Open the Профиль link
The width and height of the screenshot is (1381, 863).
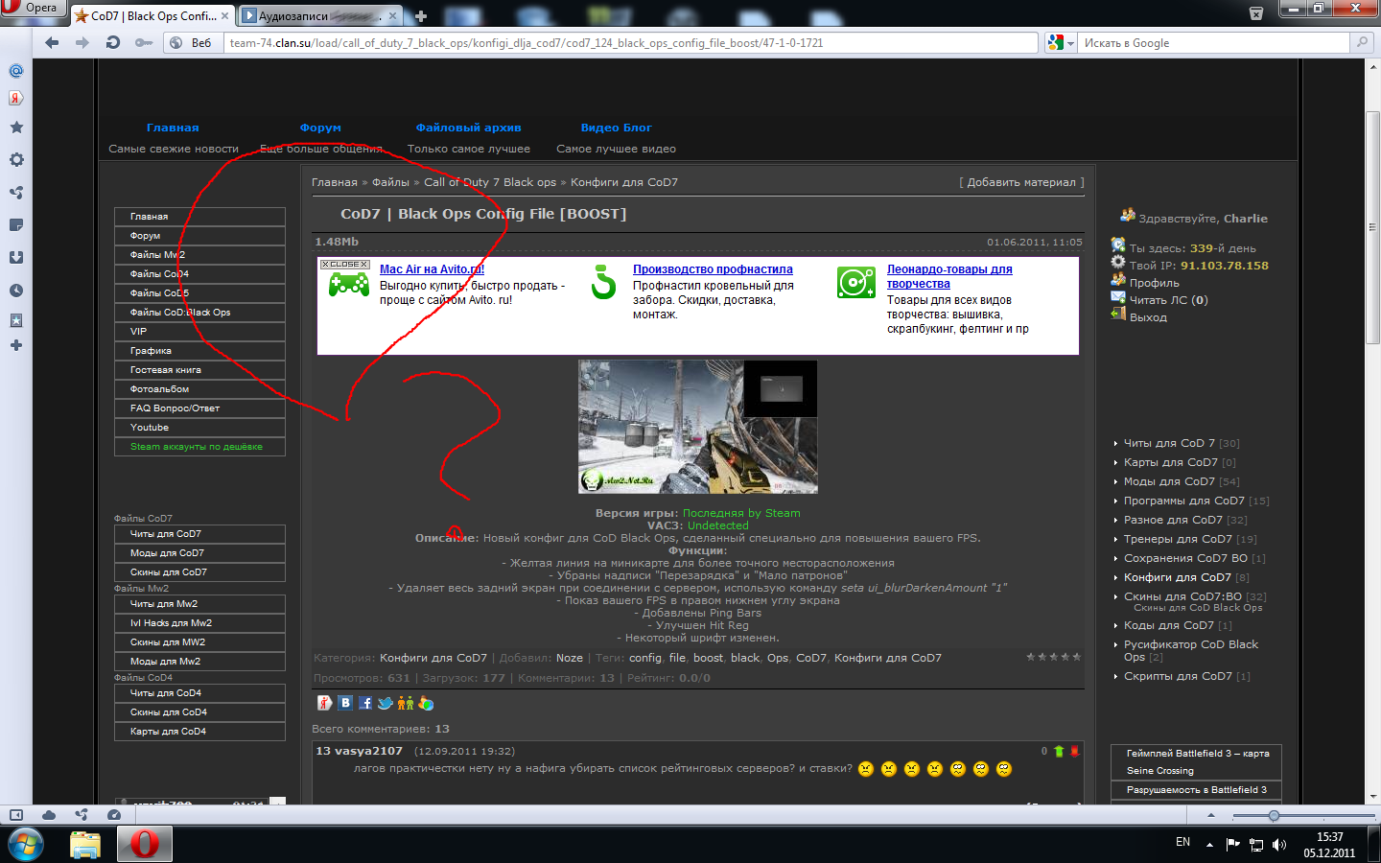[1155, 283]
